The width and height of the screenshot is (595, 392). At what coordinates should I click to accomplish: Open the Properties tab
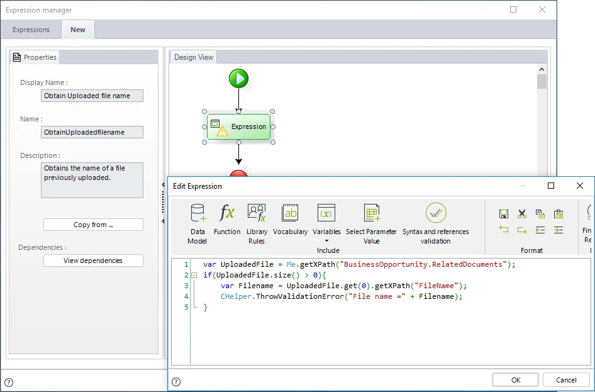coord(35,57)
